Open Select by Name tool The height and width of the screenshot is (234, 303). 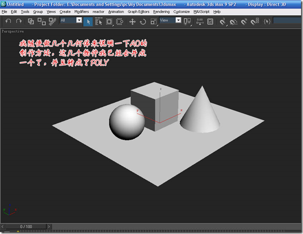pos(98,21)
